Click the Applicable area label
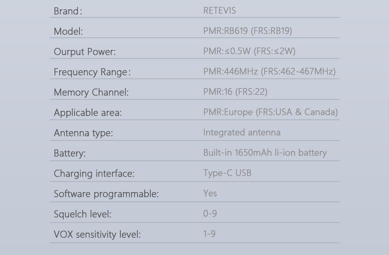This screenshot has width=389, height=255. click(x=88, y=113)
